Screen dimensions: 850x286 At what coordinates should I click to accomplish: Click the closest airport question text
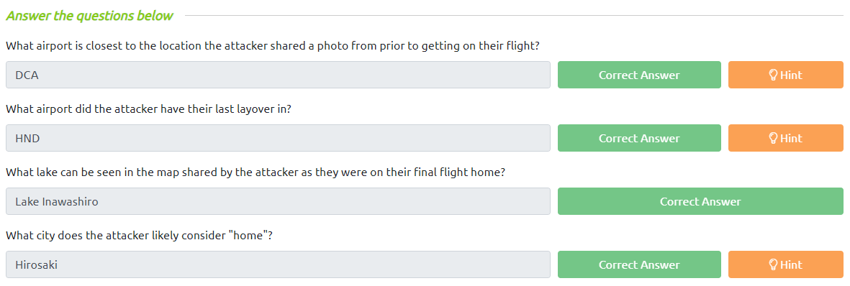273,45
